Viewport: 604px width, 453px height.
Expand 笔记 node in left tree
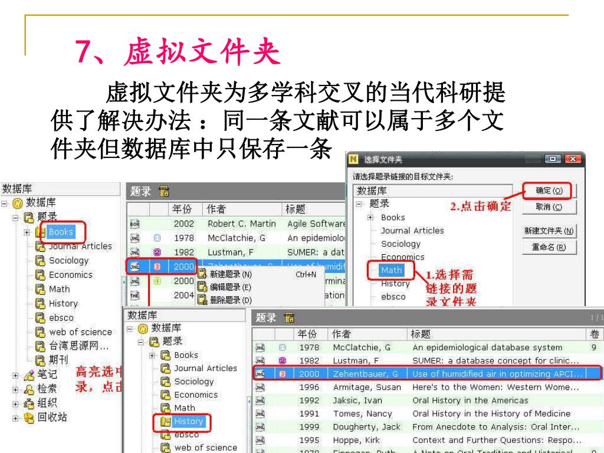[x=15, y=375]
